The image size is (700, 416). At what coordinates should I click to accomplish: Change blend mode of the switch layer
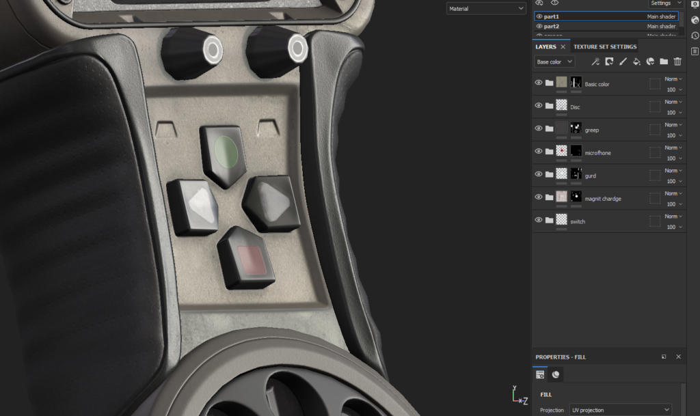[671, 216]
